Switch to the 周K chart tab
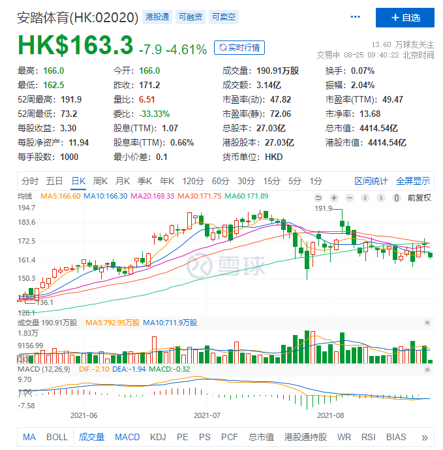This screenshot has height=450, width=443. click(x=100, y=181)
